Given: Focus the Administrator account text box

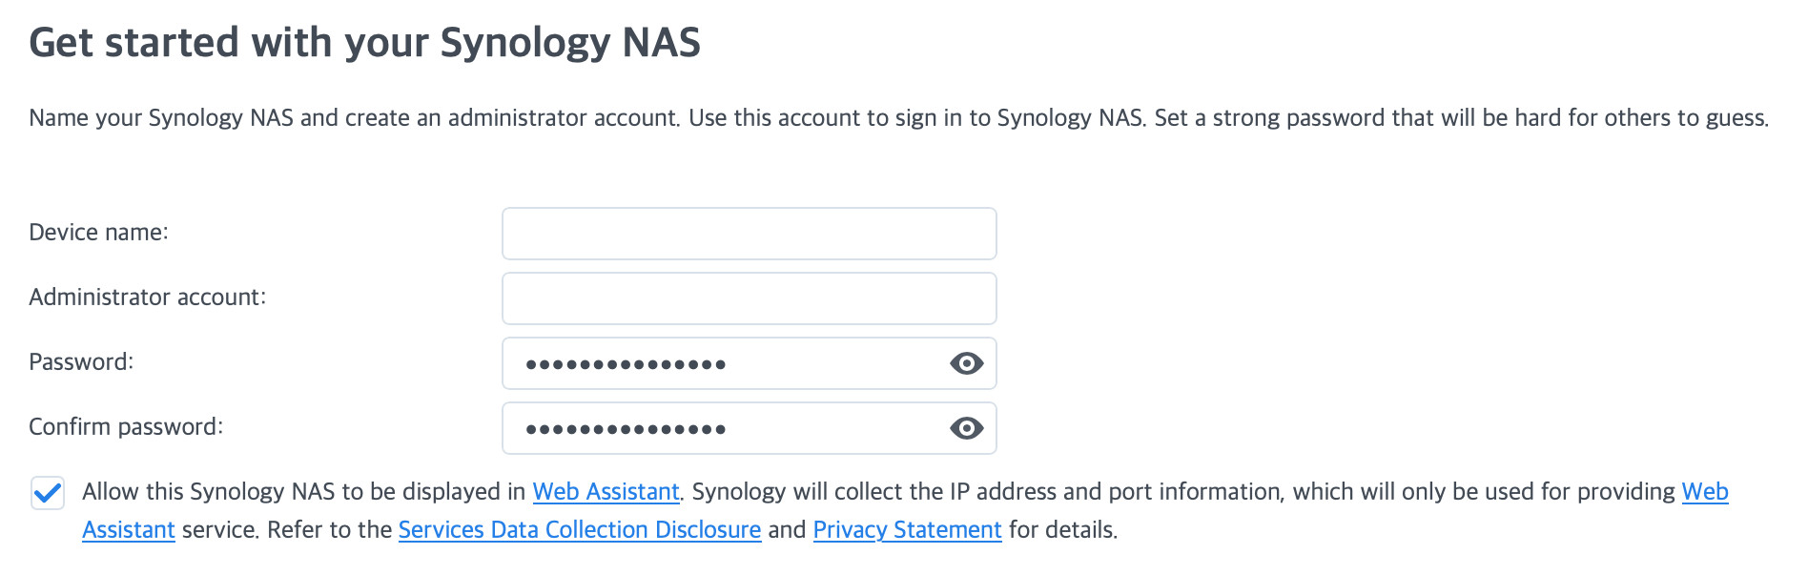Looking at the screenshot, I should pos(749,298).
